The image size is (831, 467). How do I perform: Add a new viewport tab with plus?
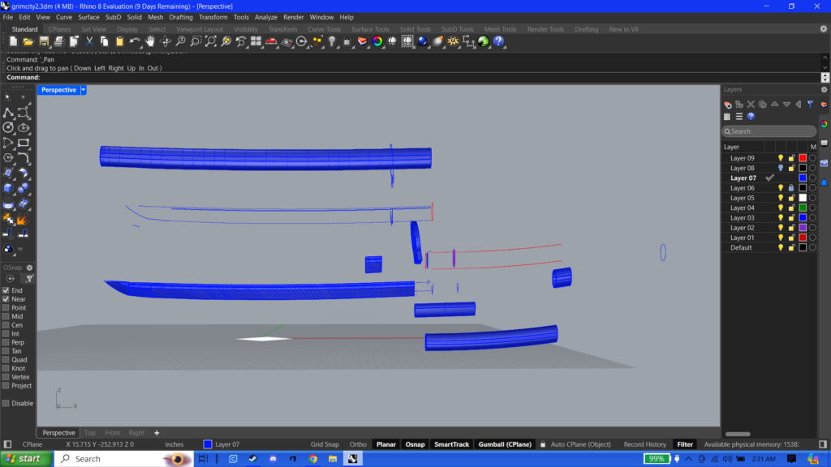point(157,433)
